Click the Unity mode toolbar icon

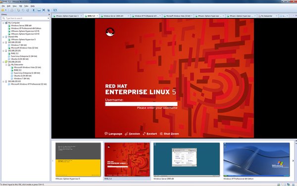(49, 10)
